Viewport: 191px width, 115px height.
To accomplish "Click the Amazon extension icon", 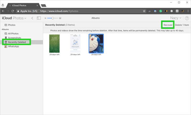I will pyautogui.click(x=182, y=11).
